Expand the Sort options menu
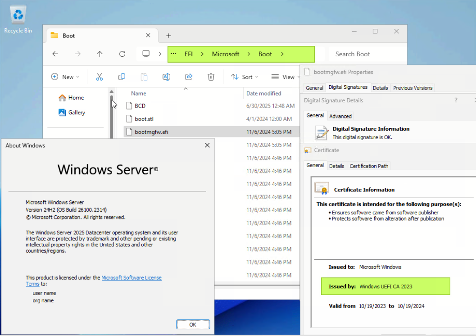 tap(245, 77)
